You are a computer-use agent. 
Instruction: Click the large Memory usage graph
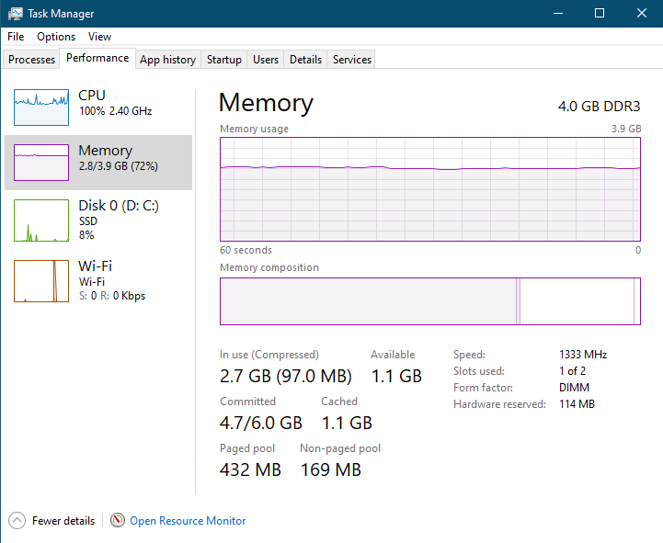430,189
